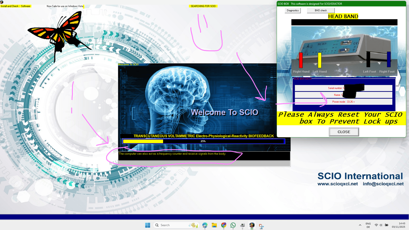Open WhatsApp from the taskbar

tap(233, 225)
